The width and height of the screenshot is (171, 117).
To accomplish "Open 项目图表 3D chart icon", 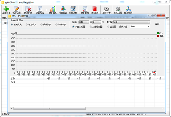I will pos(63,9).
